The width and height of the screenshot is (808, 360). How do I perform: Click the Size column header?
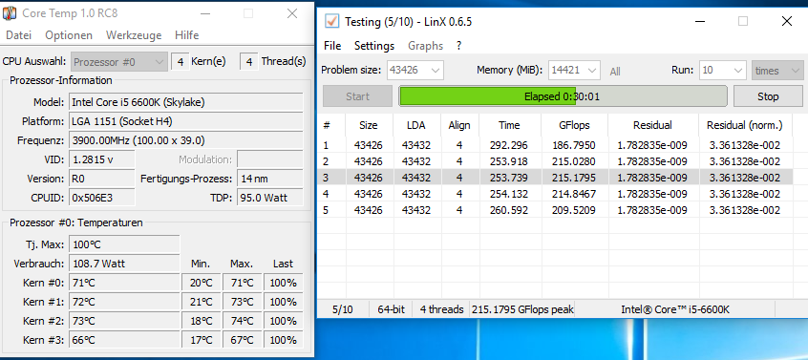tap(369, 125)
